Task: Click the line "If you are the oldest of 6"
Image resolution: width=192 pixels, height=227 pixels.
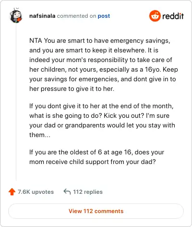Action: pos(96,152)
